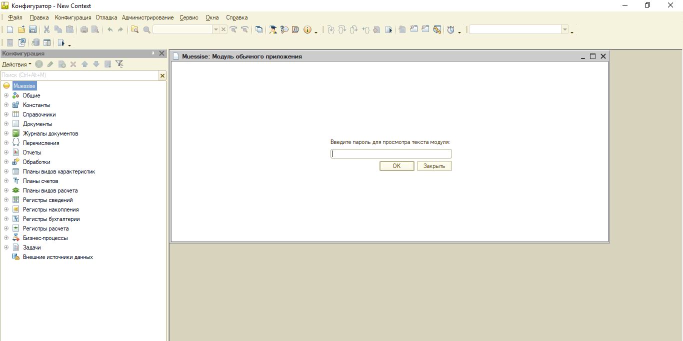Focus the module password input field
Viewport: 683px width, 341px height.
[390, 154]
